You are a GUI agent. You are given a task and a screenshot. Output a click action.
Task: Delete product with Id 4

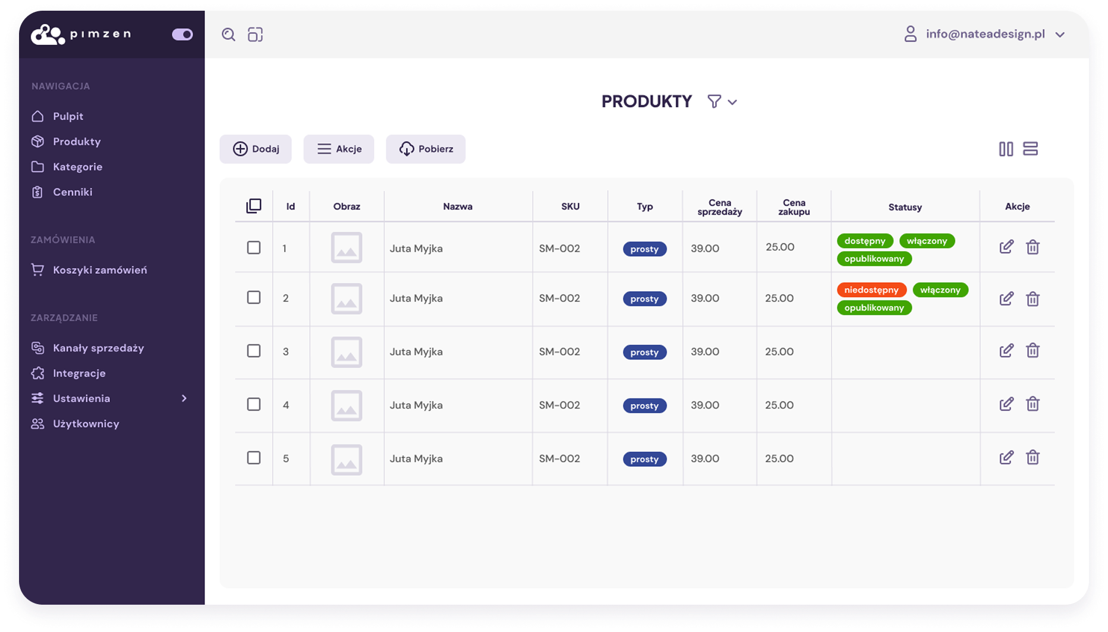(x=1033, y=404)
